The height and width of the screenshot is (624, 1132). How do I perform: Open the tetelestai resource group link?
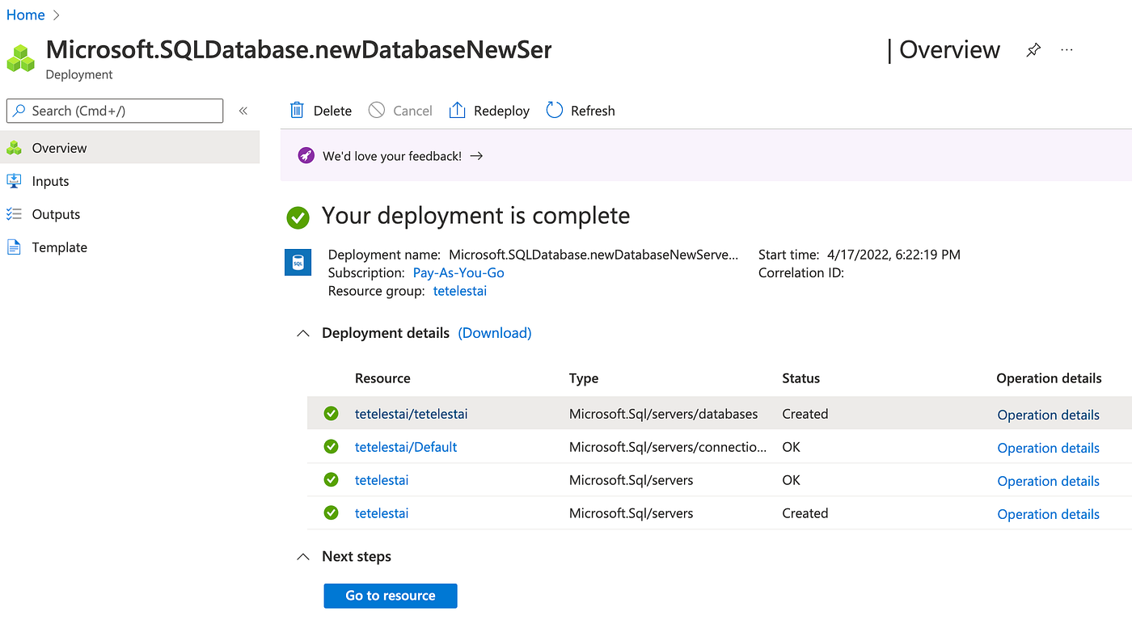(459, 290)
